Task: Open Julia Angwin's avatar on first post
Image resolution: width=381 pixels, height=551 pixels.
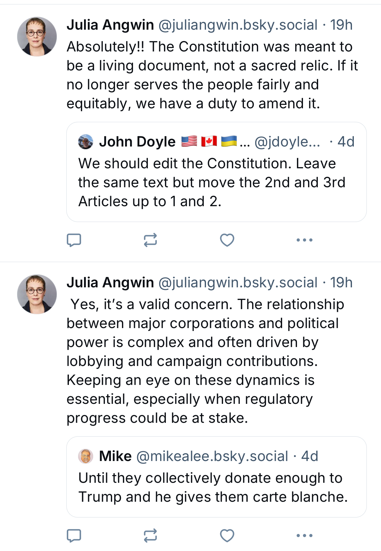Action: pos(37,37)
